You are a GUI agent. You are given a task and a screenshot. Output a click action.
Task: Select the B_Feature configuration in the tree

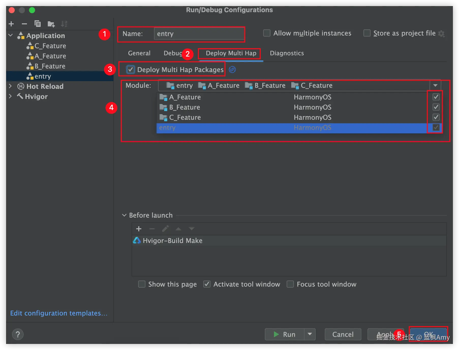(x=50, y=66)
